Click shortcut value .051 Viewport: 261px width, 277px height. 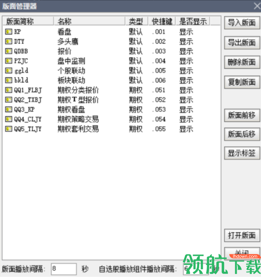pyautogui.click(x=159, y=90)
